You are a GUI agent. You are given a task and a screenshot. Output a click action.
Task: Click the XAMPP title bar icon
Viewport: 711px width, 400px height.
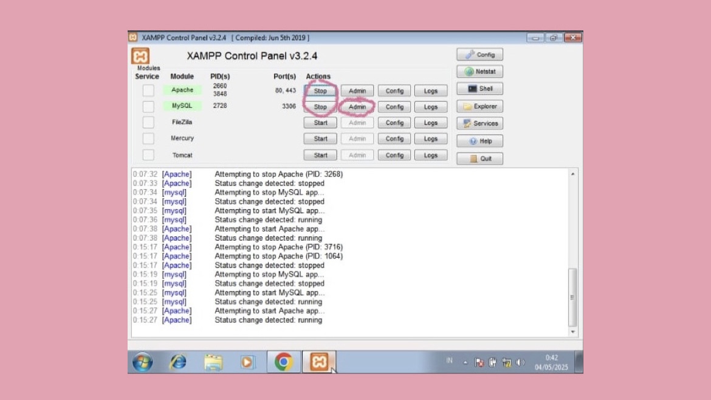tap(133, 38)
